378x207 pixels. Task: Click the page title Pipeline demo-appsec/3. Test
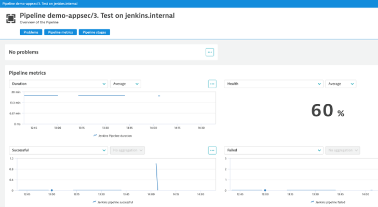[97, 16]
